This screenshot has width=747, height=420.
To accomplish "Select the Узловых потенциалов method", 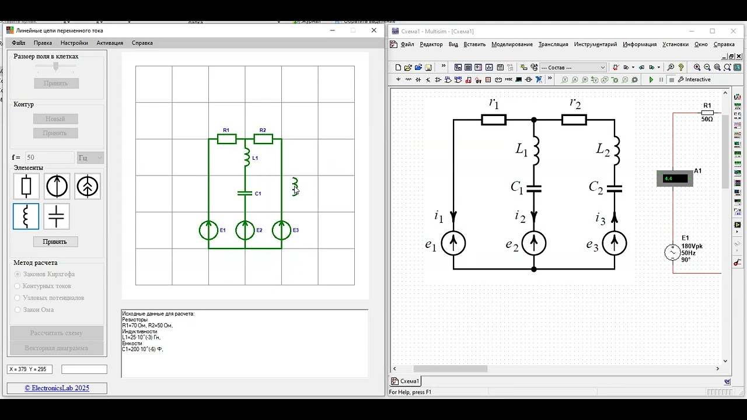I will coord(49,297).
